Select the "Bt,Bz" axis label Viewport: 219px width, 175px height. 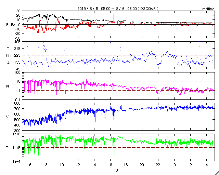point(11,25)
